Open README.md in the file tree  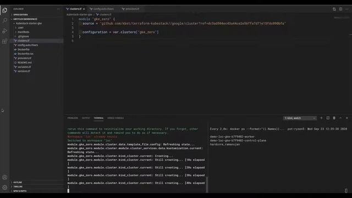click(x=37, y=62)
